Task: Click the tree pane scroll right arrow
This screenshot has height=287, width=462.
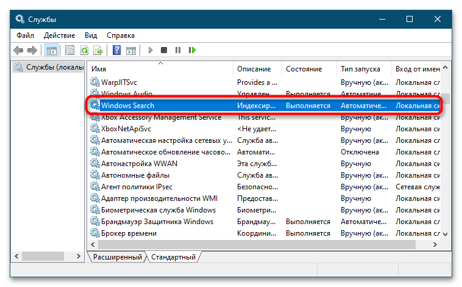Action: [x=79, y=256]
